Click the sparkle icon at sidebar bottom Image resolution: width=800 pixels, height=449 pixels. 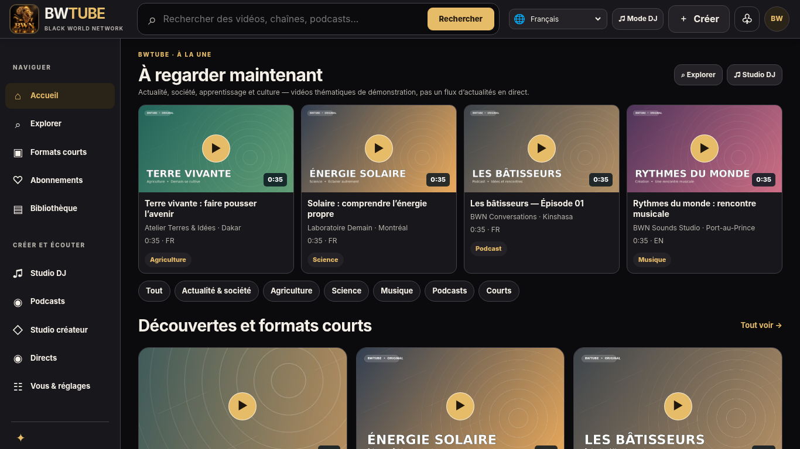[20, 437]
